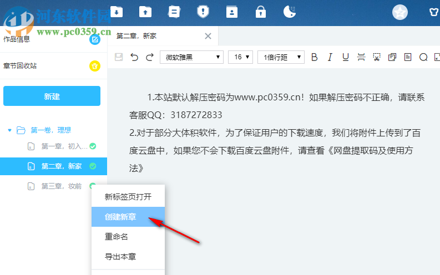The image size is (440, 275).
Task: Open the search magnifier icon
Action: 423,57
